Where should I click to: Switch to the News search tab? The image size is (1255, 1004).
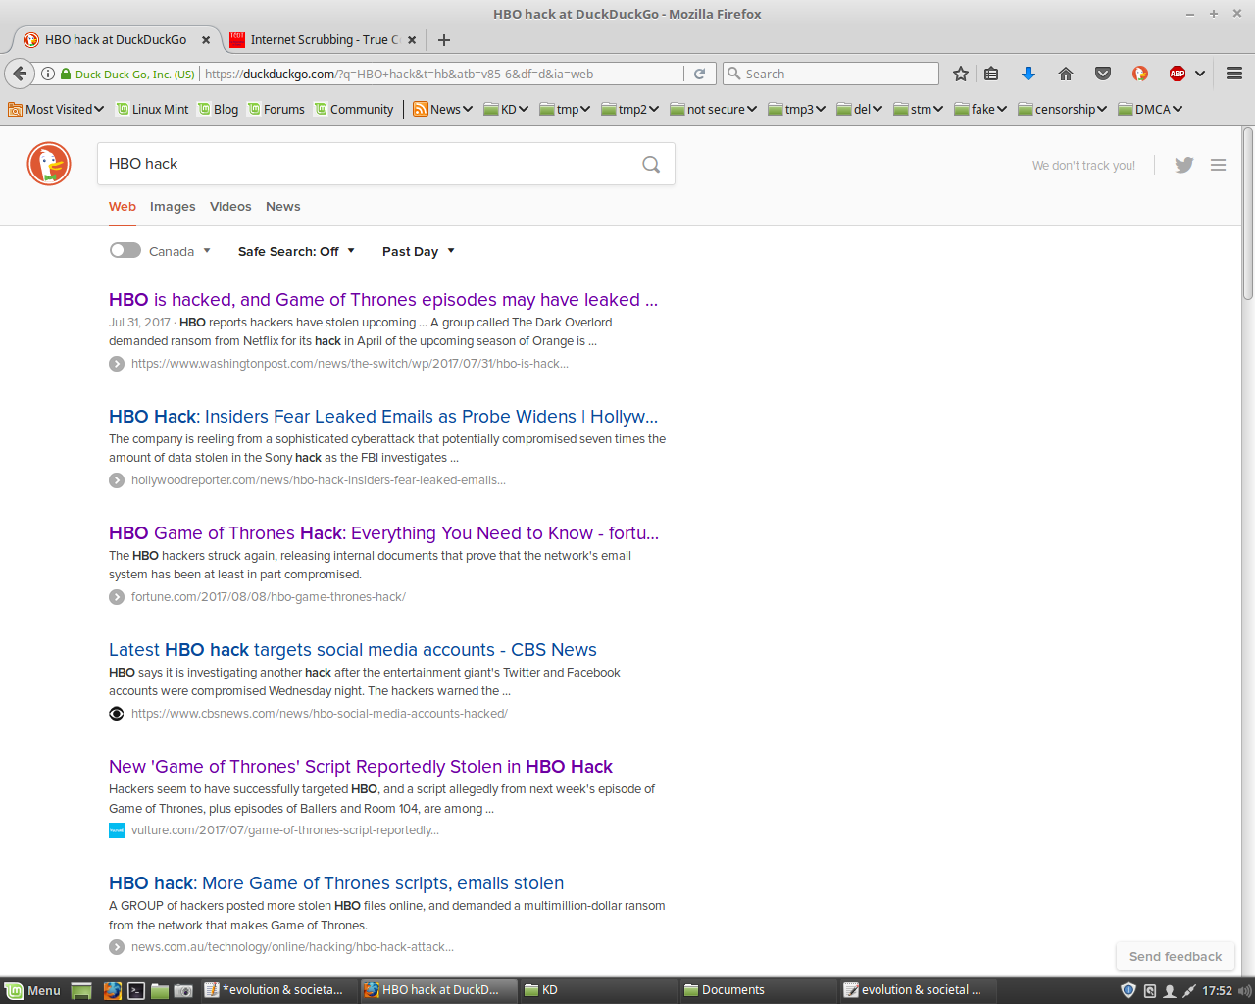point(283,207)
